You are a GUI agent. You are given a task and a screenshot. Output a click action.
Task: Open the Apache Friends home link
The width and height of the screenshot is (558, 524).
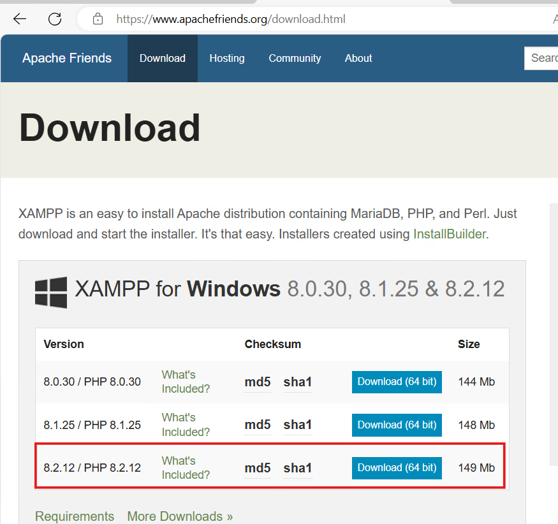click(x=67, y=58)
